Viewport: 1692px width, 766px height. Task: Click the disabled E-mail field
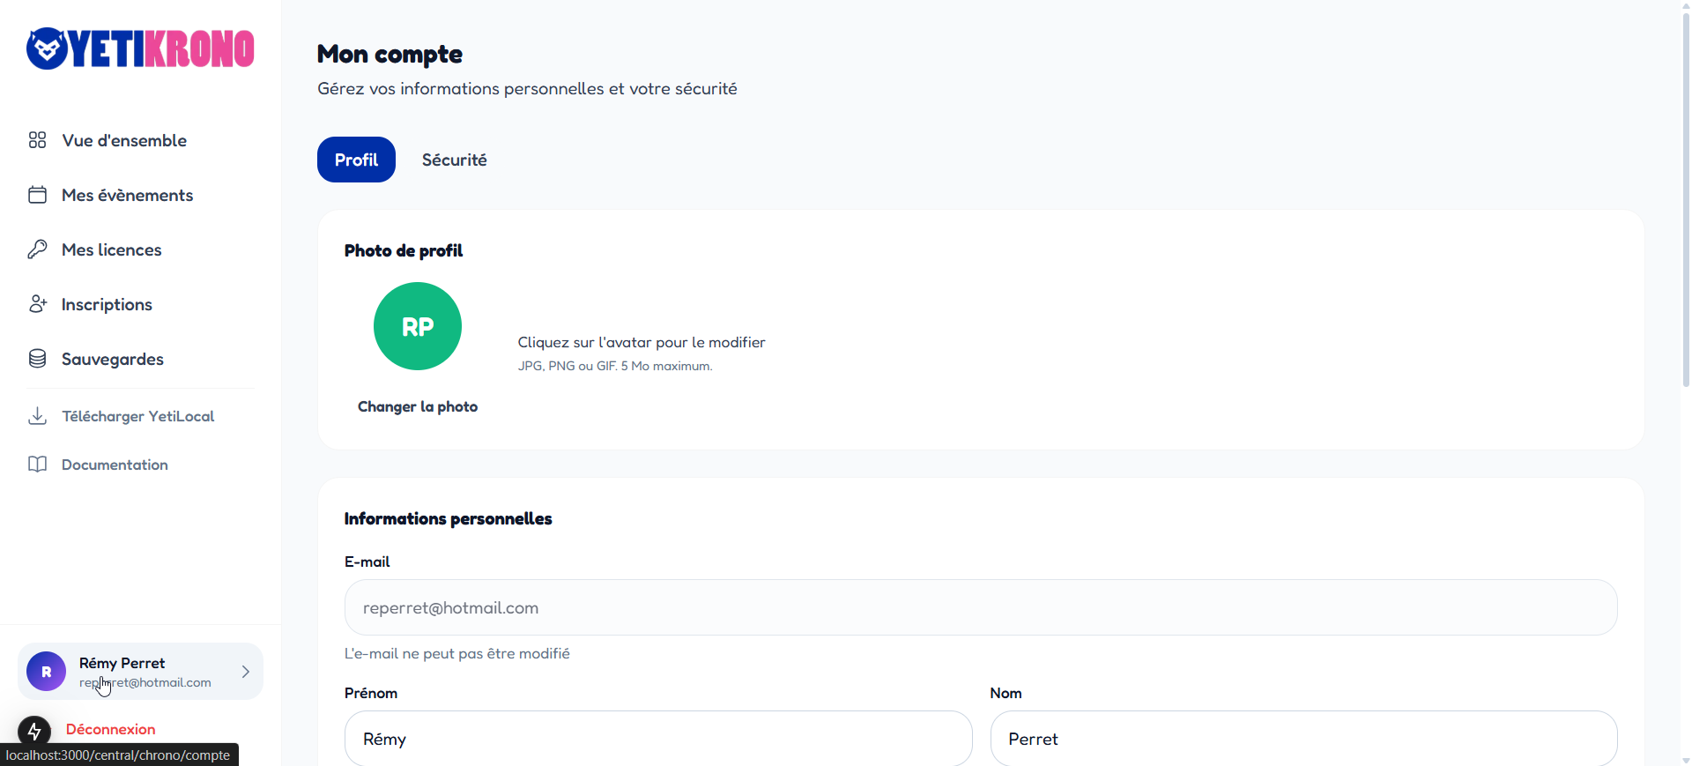(x=980, y=607)
